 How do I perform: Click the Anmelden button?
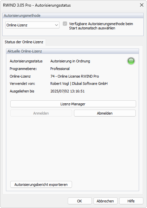pyautogui.click(x=41, y=113)
